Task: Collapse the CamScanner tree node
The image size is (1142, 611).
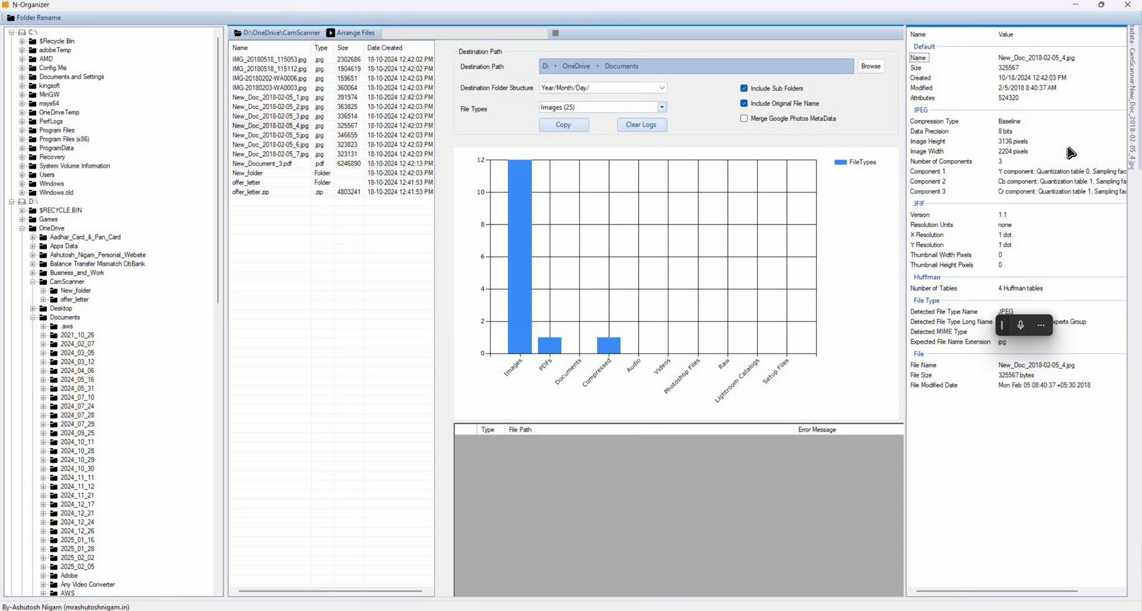Action: [x=33, y=282]
